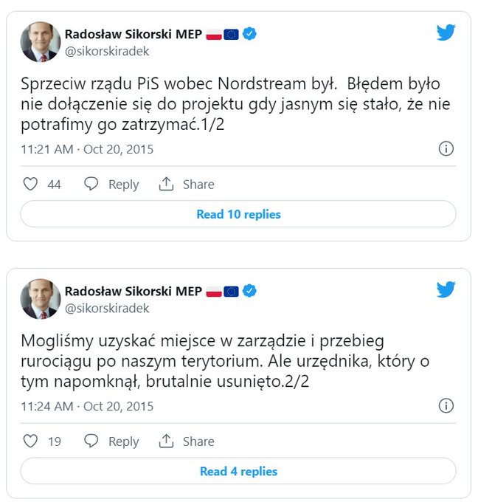Expand Read 4 replies

pos(238,471)
